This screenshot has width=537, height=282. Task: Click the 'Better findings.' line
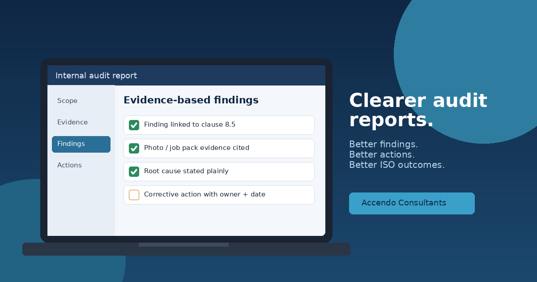384,144
